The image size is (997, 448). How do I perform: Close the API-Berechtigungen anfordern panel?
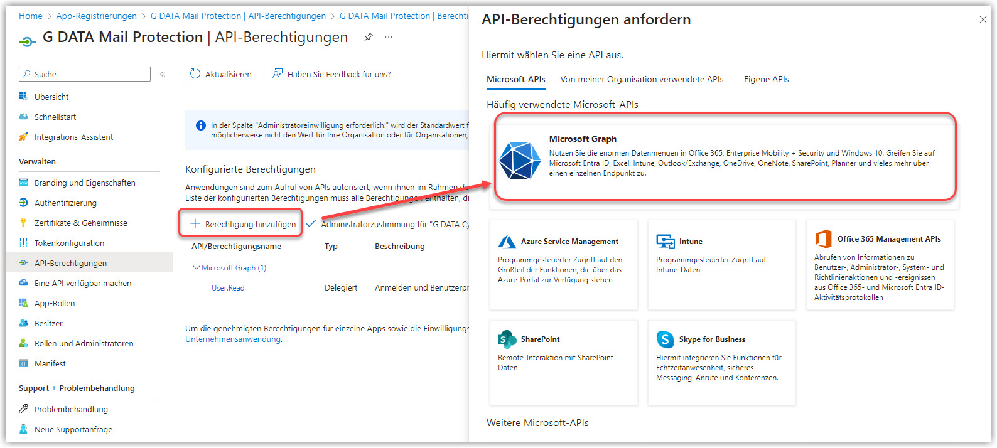tap(983, 19)
